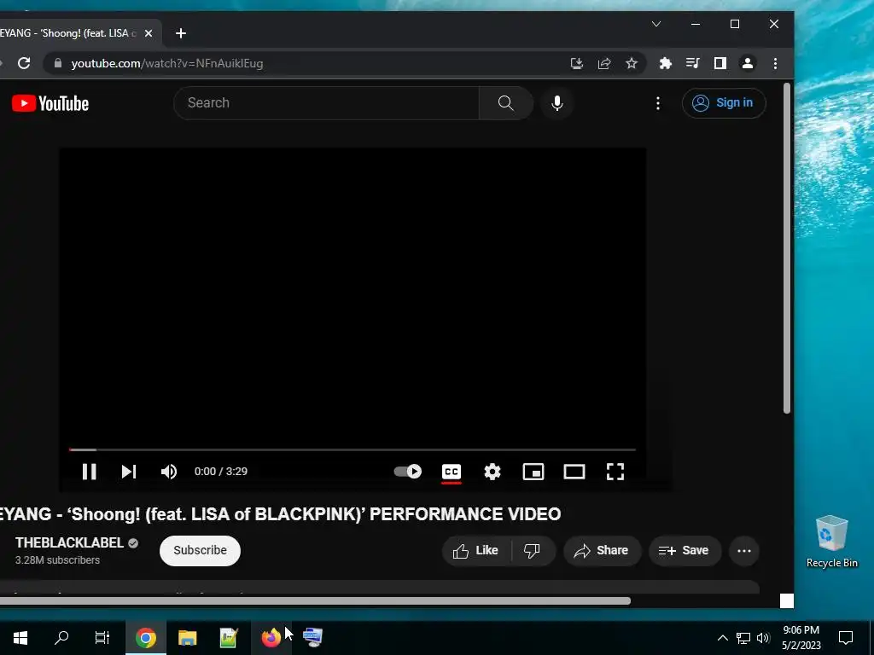Toggle the autoplay switch
This screenshot has height=655, width=874.
coord(407,472)
